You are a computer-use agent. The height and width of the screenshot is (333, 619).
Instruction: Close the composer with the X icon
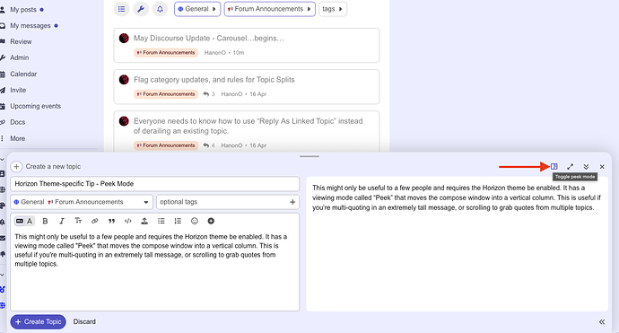pyautogui.click(x=602, y=167)
